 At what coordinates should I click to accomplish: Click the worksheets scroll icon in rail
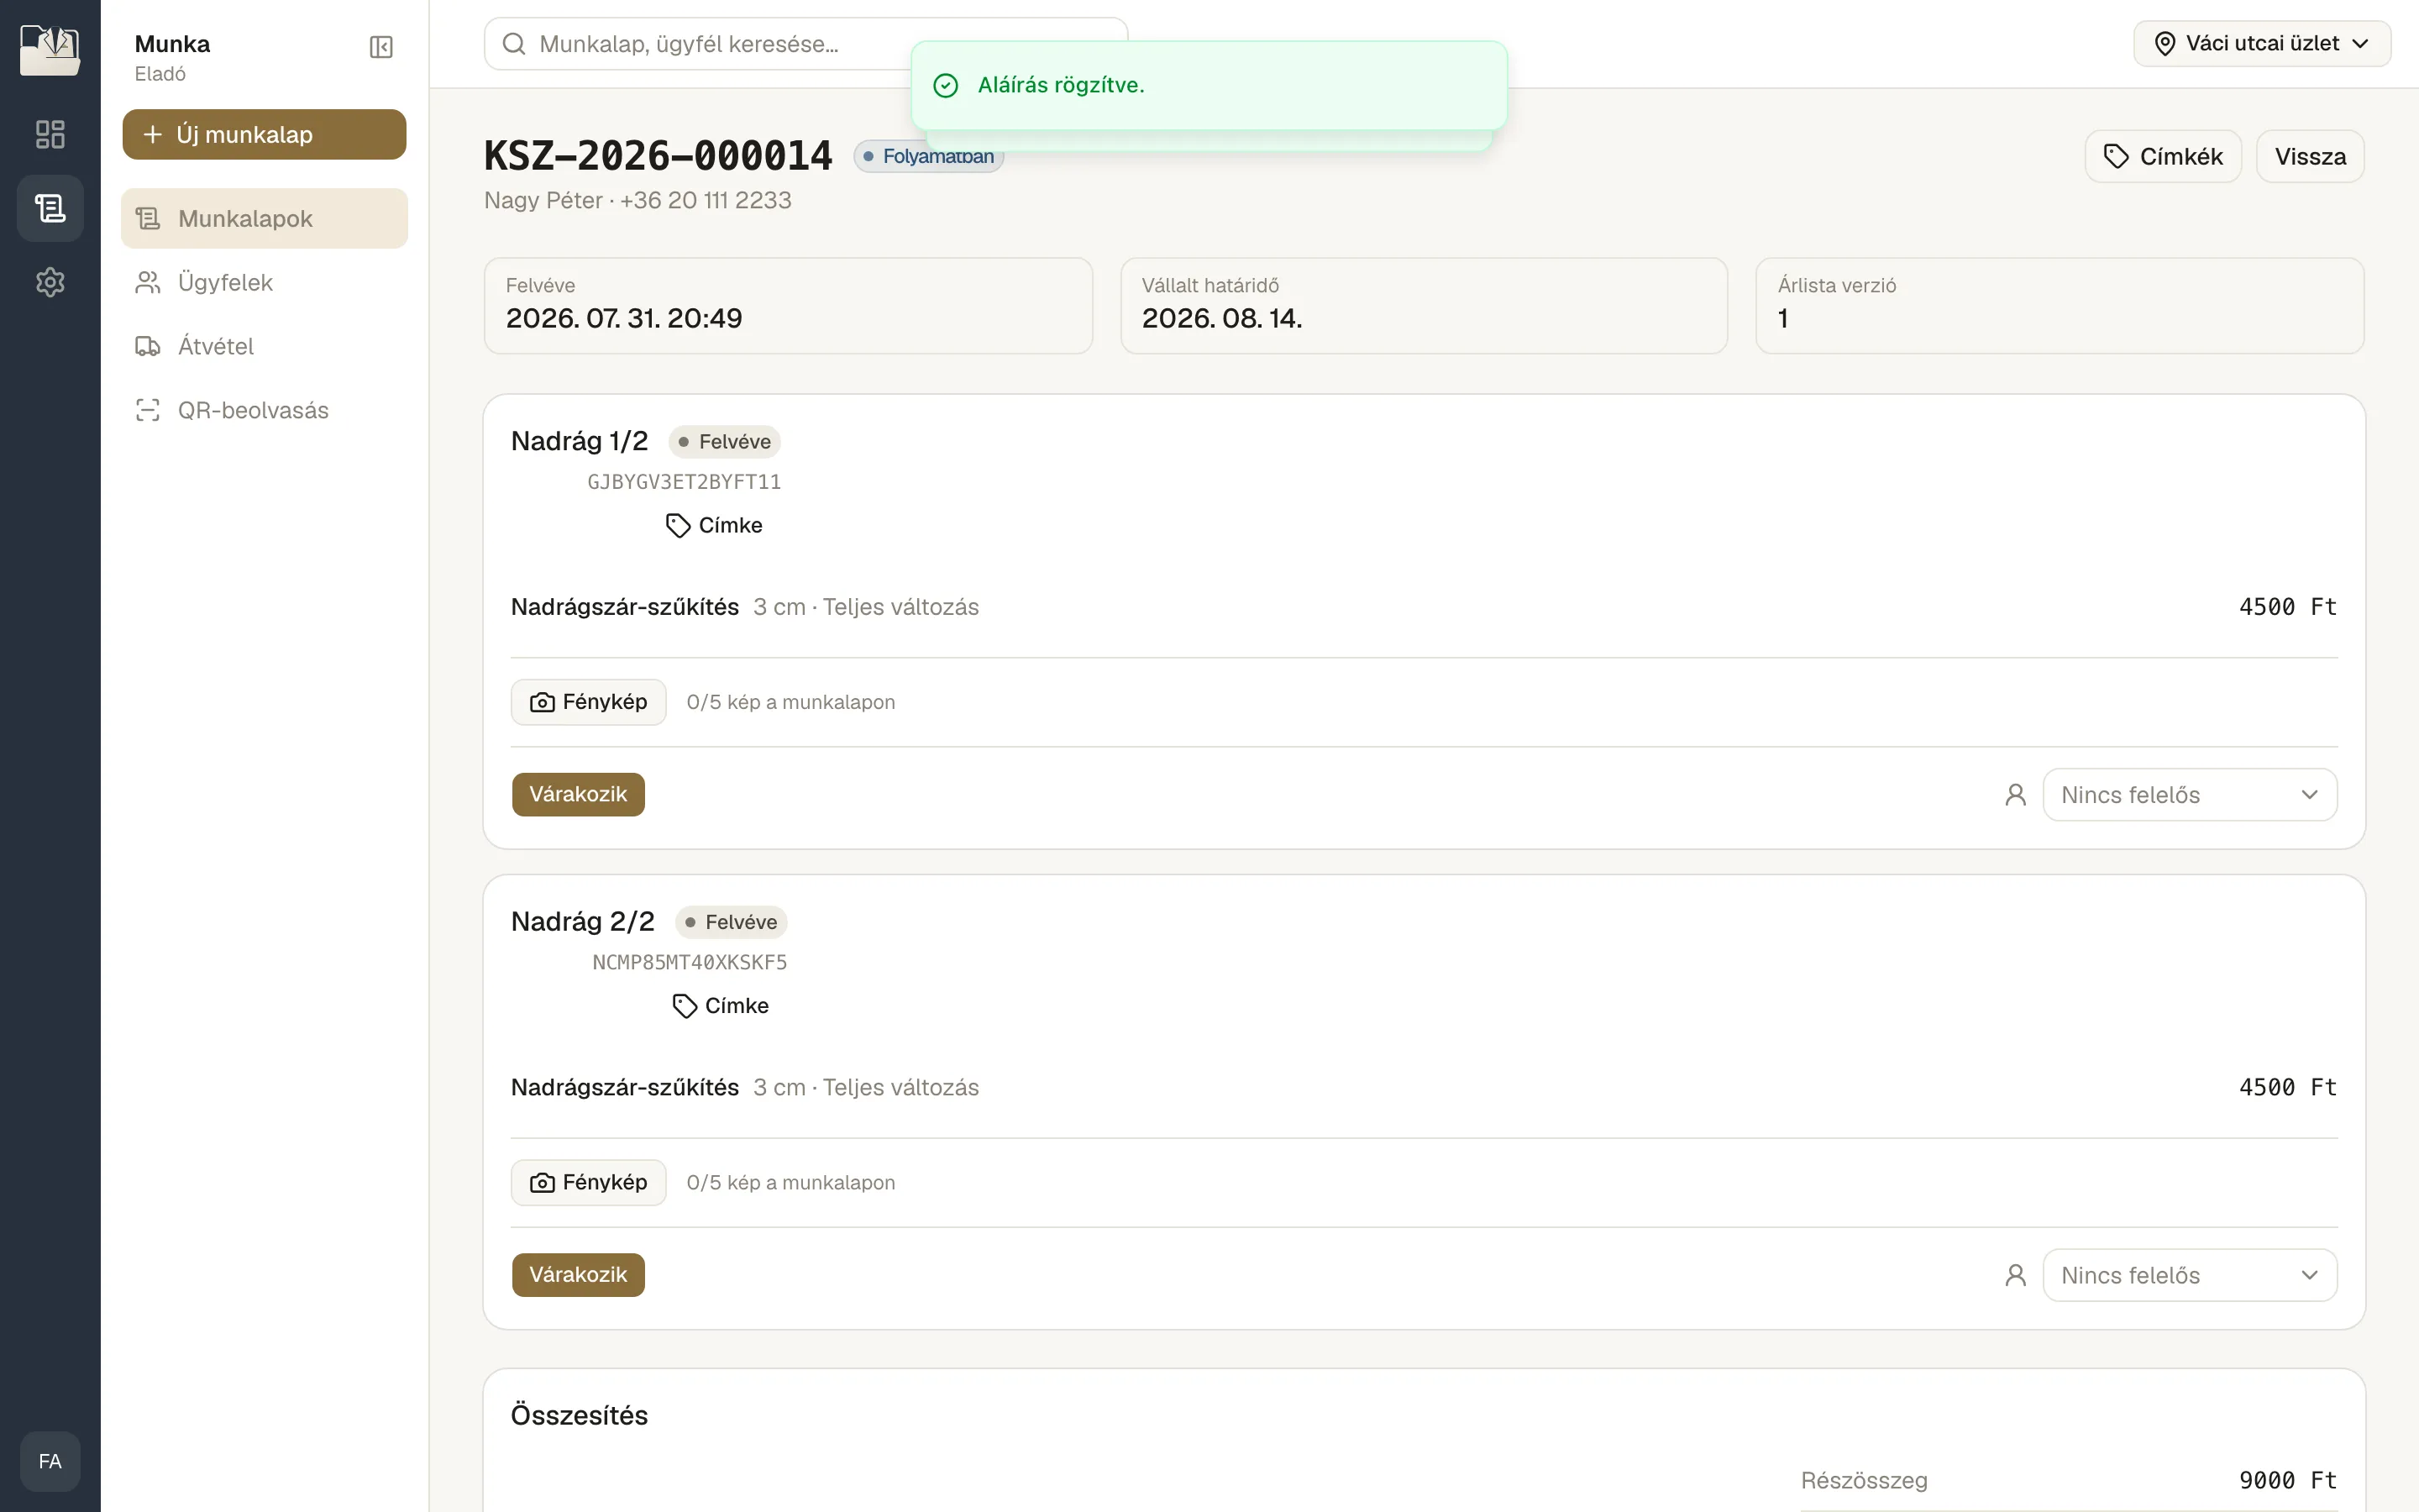point(50,208)
